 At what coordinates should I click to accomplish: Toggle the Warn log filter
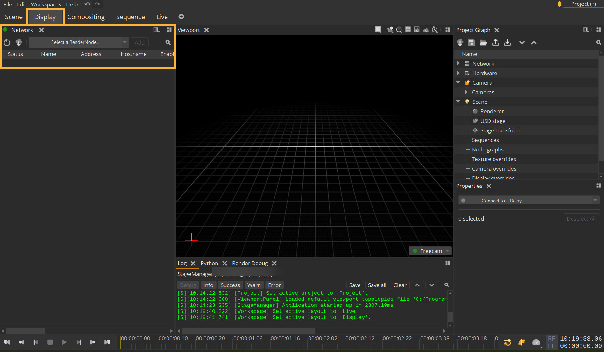point(254,285)
